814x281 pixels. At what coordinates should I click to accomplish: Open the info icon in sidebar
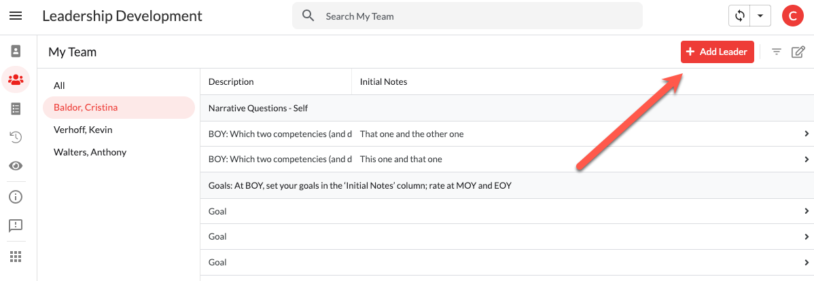[16, 197]
